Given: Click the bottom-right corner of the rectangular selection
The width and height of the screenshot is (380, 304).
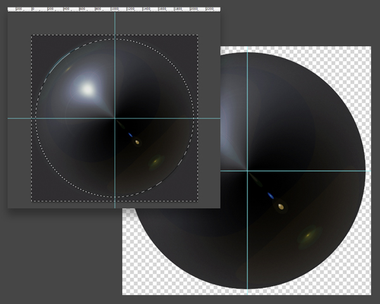Looking at the screenshot, I should (x=198, y=201).
